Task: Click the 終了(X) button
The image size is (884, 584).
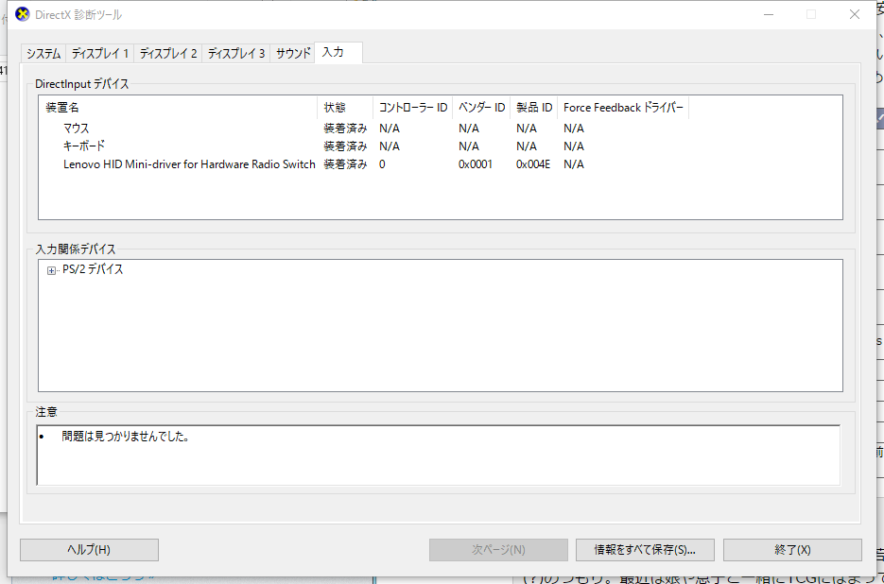Action: point(792,550)
